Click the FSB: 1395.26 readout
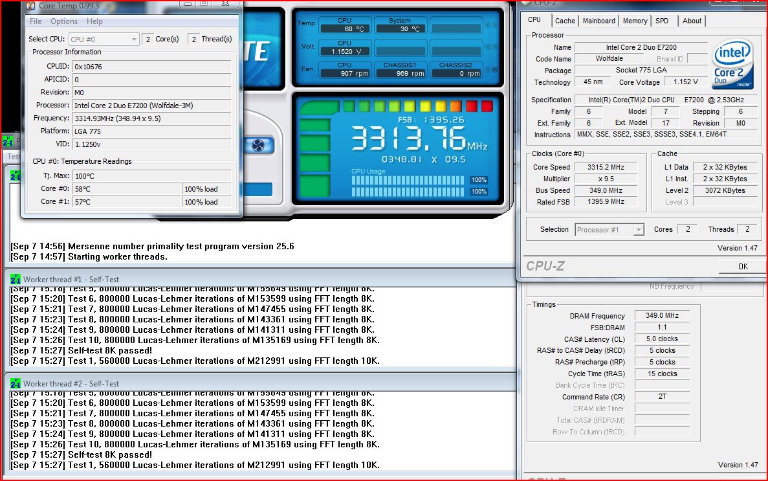 [431, 120]
